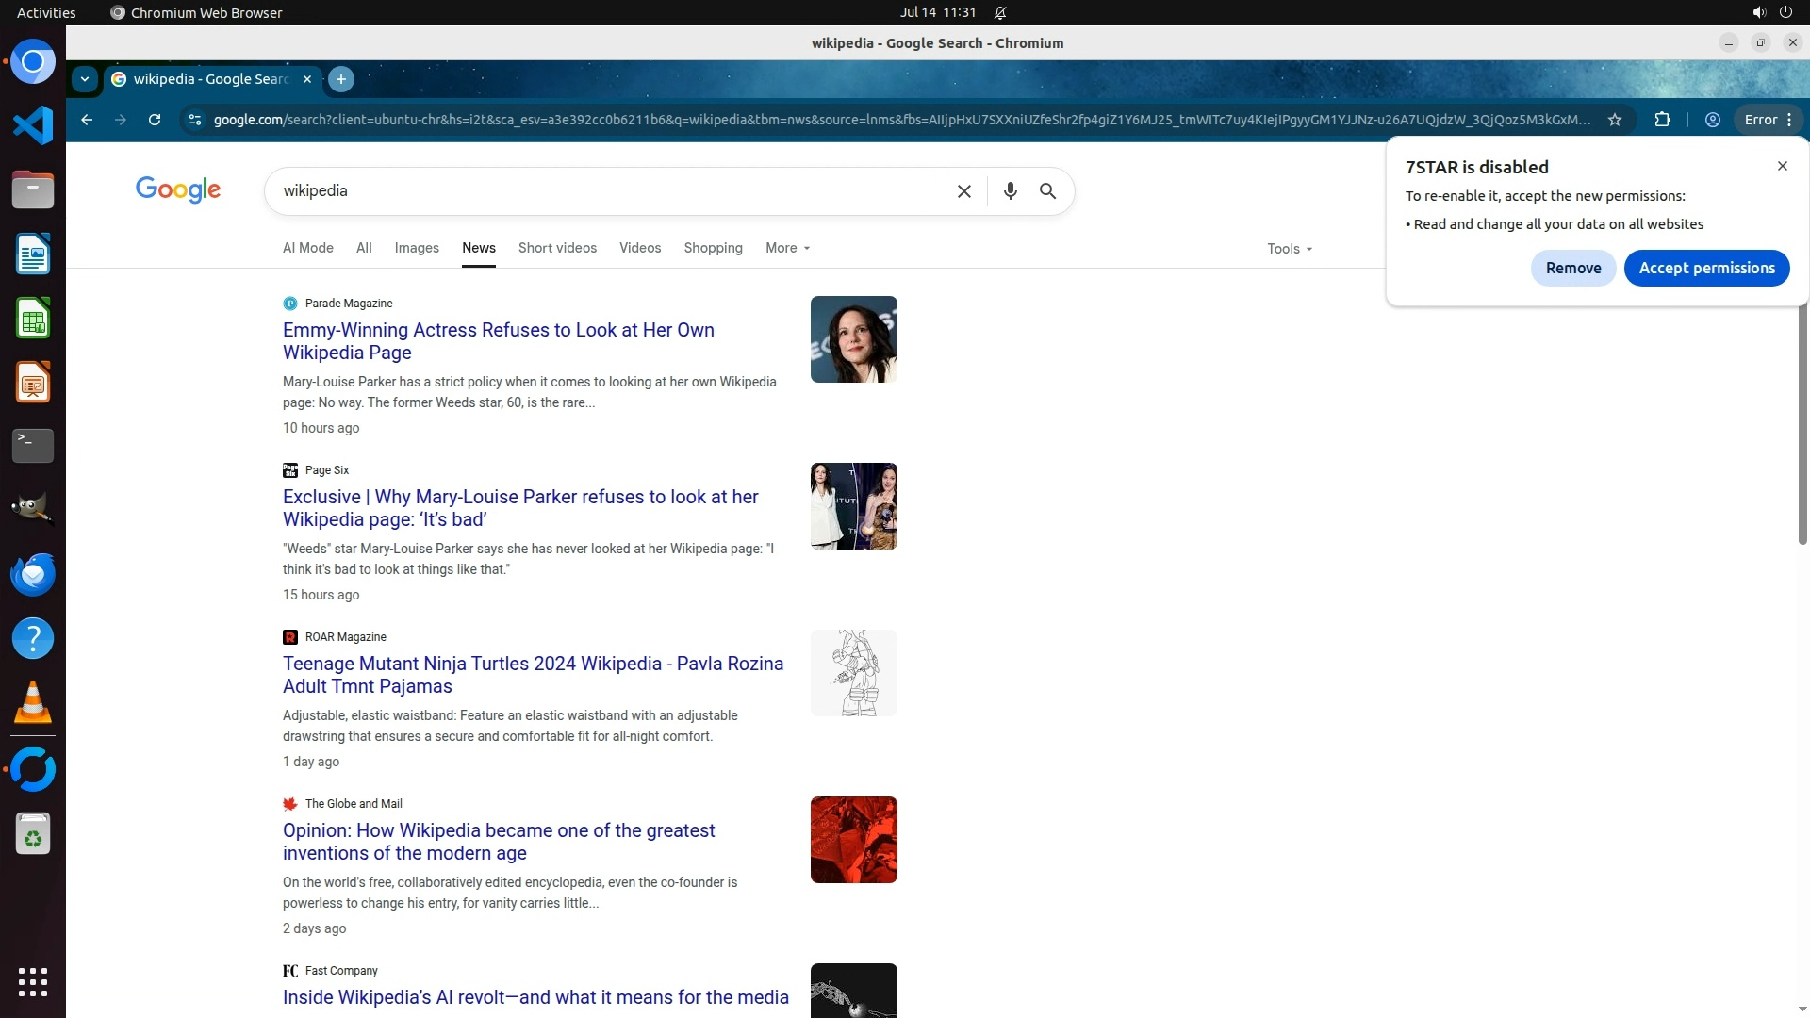Click the Accept permissions button

pos(1706,268)
